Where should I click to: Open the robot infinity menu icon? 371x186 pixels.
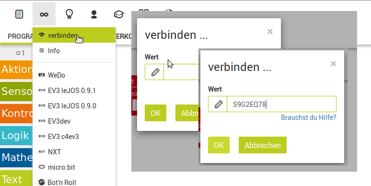tap(44, 14)
